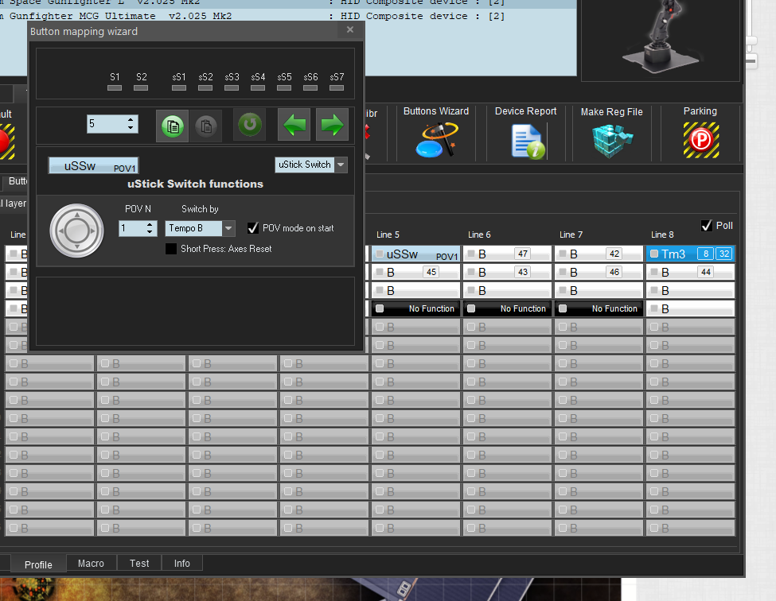Click the POV N value field
776x601 pixels.
pos(131,228)
